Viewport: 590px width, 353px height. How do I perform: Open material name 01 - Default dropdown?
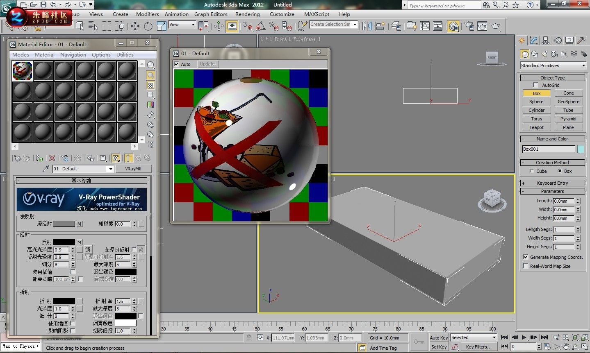pos(83,169)
